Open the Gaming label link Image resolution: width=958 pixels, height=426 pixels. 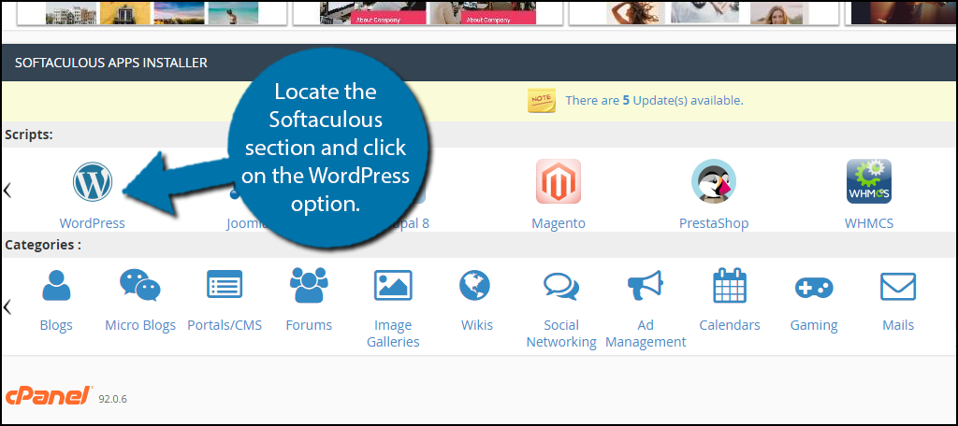tap(814, 325)
